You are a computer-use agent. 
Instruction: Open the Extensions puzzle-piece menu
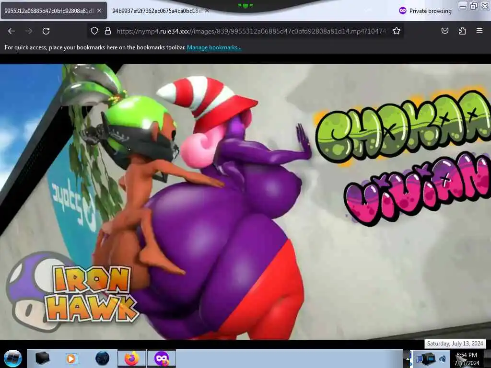(x=462, y=31)
